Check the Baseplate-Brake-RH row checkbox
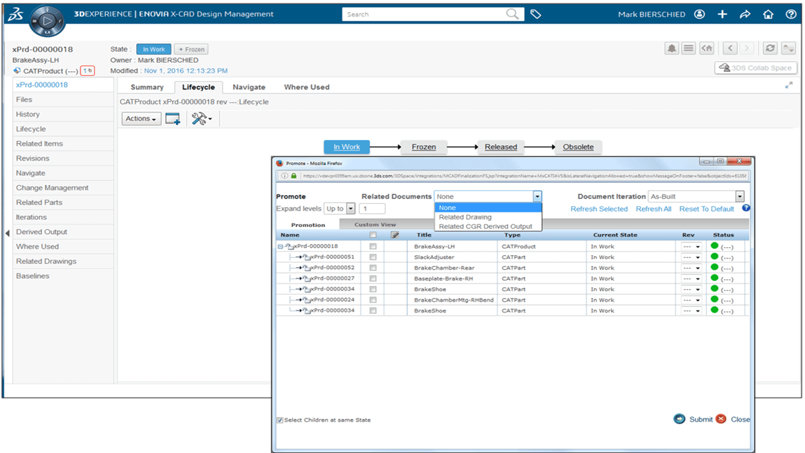The width and height of the screenshot is (805, 453). pos(373,279)
